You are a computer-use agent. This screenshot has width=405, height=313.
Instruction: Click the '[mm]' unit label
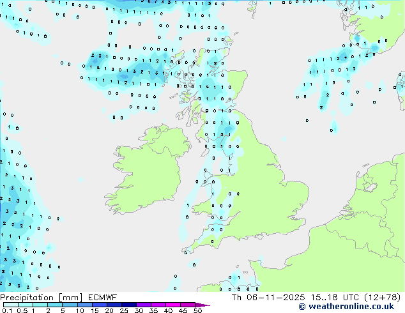(x=70, y=298)
